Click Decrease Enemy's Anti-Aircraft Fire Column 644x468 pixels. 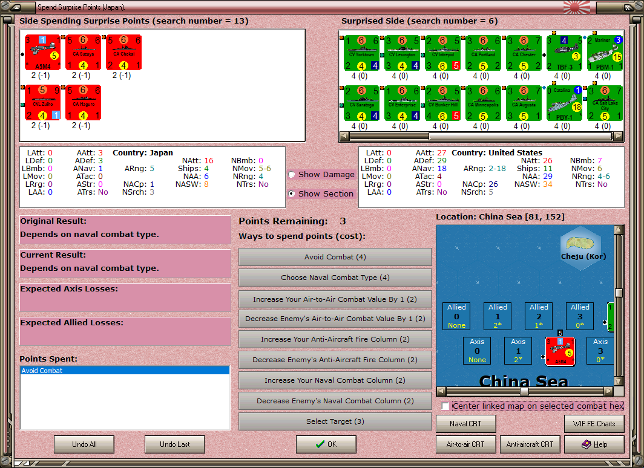click(335, 360)
